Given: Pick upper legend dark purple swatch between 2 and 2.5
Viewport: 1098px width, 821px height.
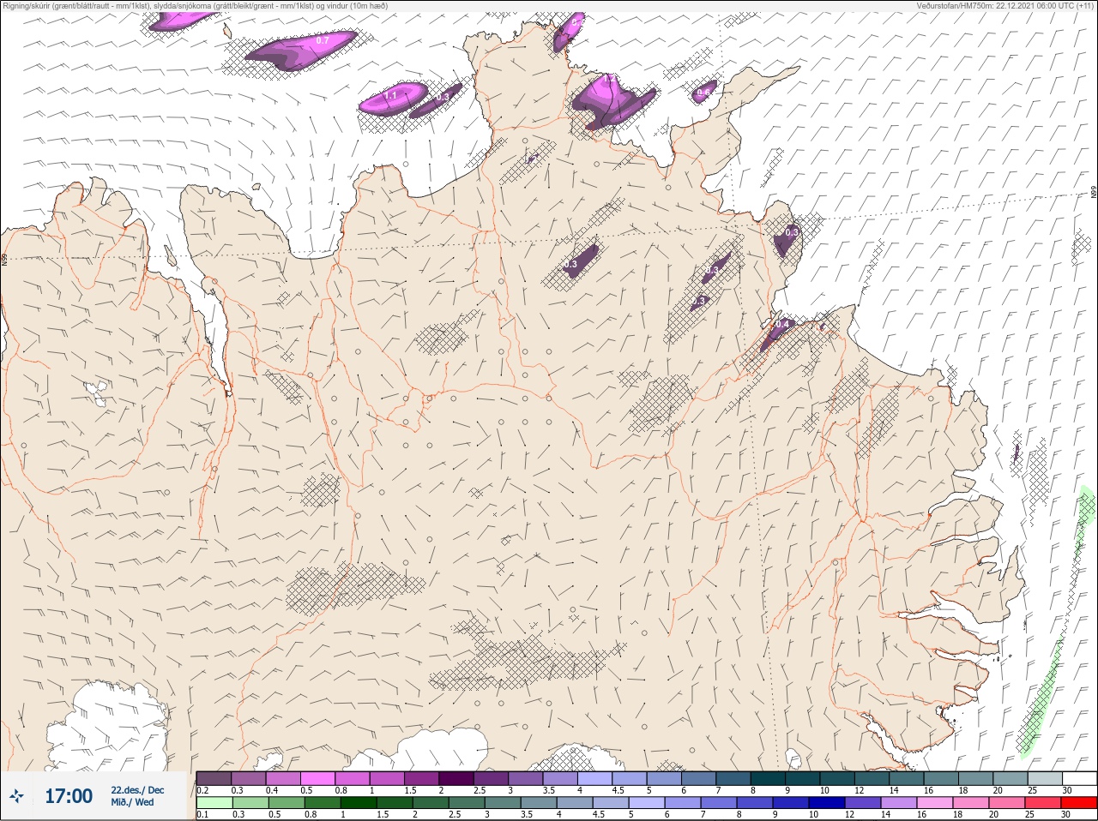Looking at the screenshot, I should click(457, 778).
